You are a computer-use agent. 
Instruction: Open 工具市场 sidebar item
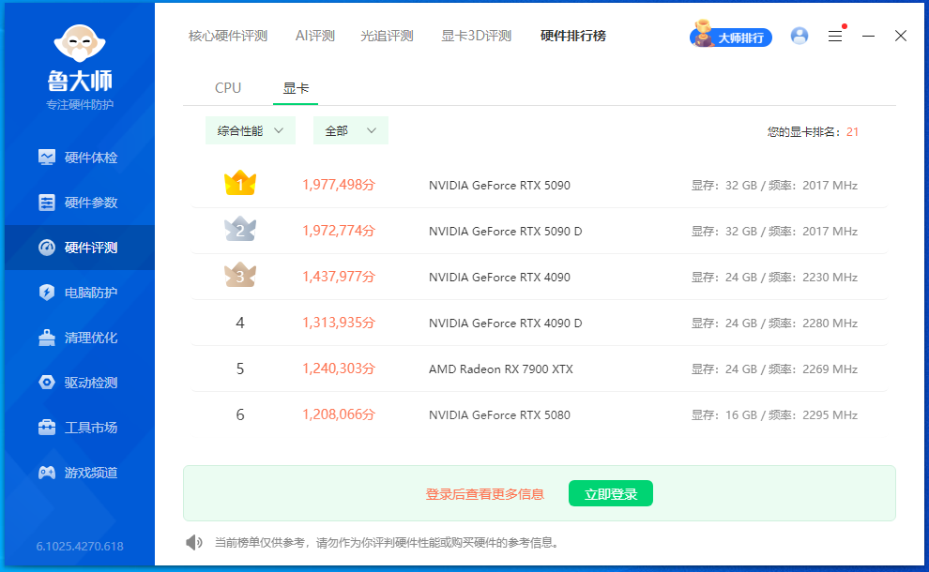(x=80, y=428)
